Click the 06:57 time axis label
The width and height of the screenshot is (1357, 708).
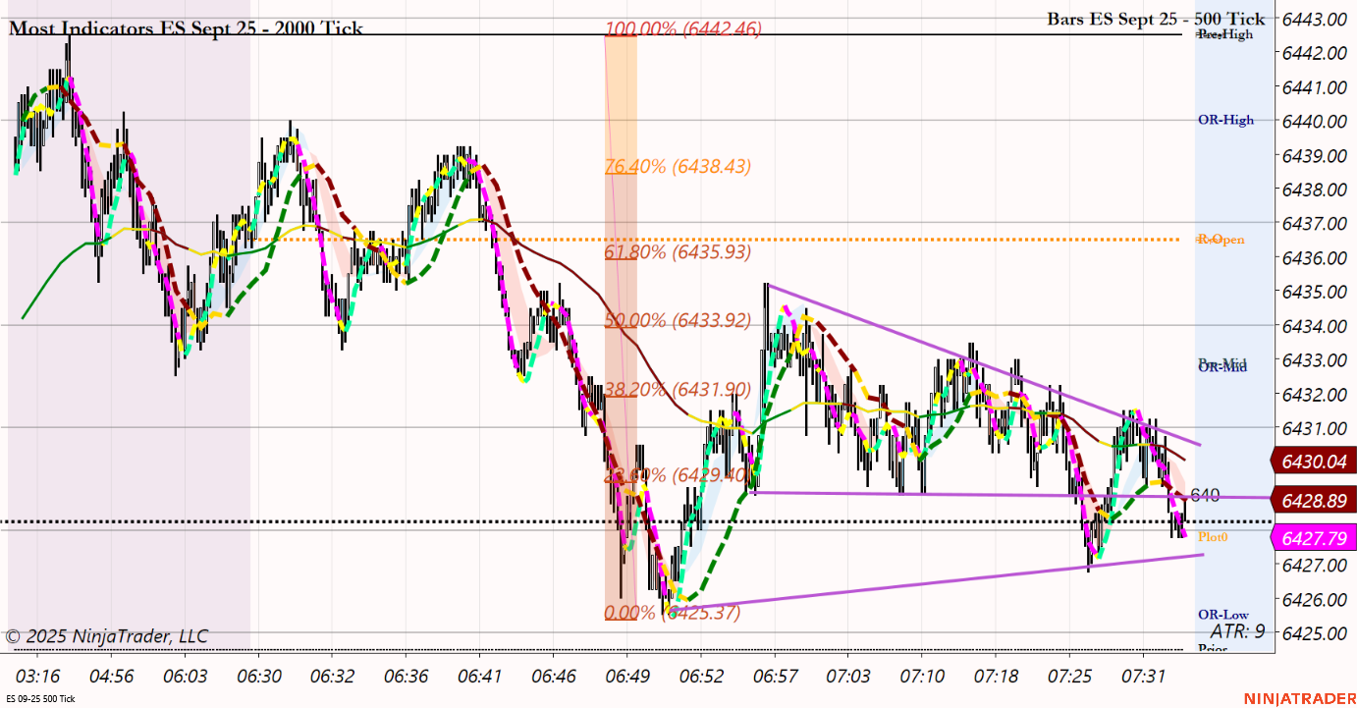(x=774, y=677)
